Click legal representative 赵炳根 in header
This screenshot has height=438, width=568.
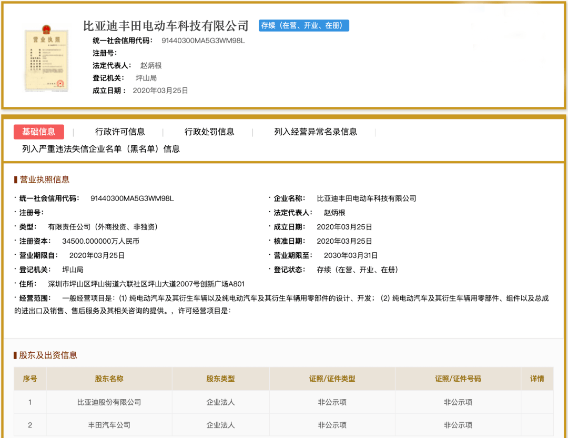(151, 66)
